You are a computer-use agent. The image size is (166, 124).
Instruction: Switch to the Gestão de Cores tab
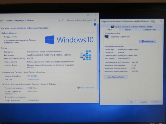click(x=149, y=30)
